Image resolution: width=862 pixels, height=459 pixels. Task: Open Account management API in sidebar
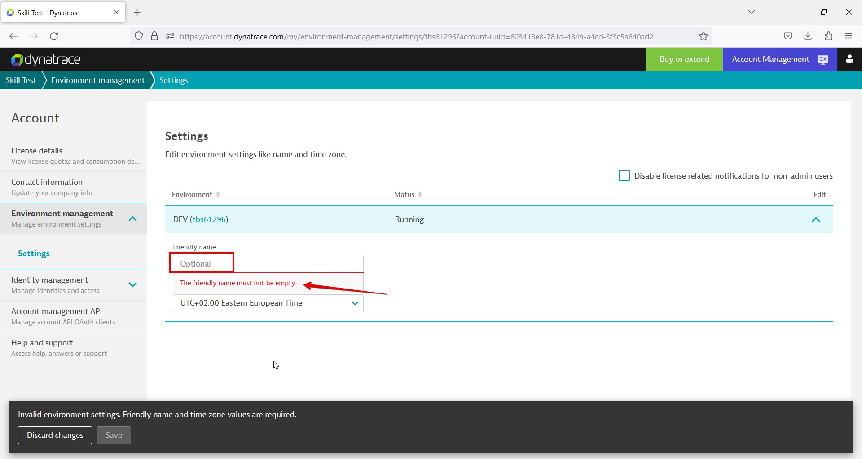pyautogui.click(x=74, y=316)
